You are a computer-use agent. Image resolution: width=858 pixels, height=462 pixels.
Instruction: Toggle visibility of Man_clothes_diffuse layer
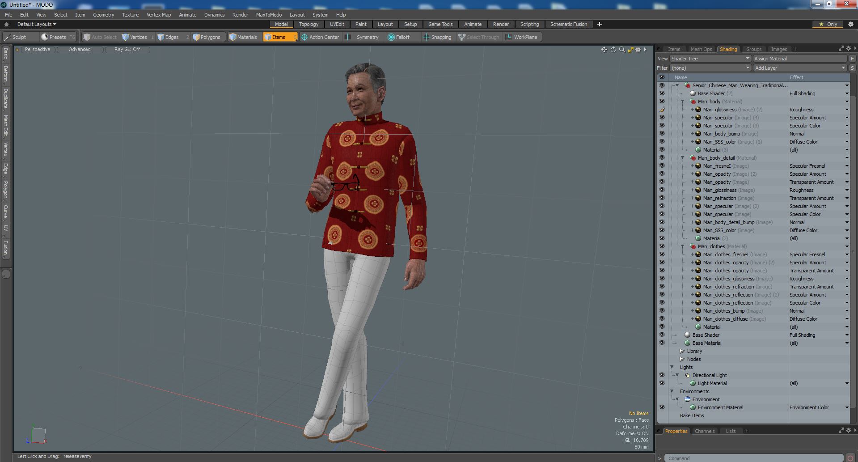662,319
